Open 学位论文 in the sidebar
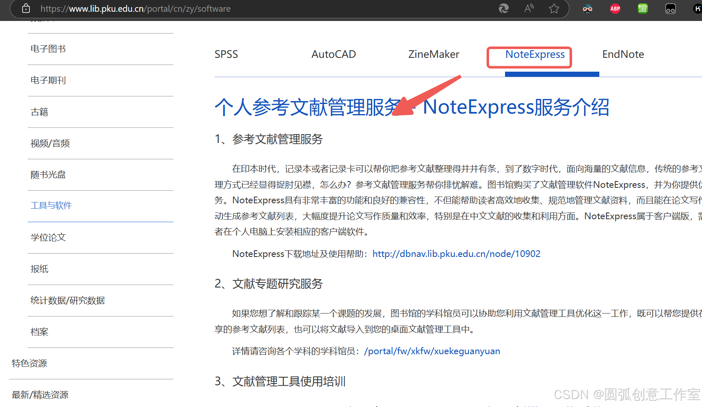This screenshot has width=702, height=407. (x=48, y=238)
